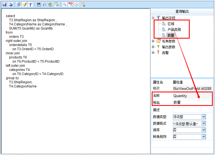Click the icon beside 区域 field
Screen dimensions: 215x155
pyautogui.click(x=164, y=24)
